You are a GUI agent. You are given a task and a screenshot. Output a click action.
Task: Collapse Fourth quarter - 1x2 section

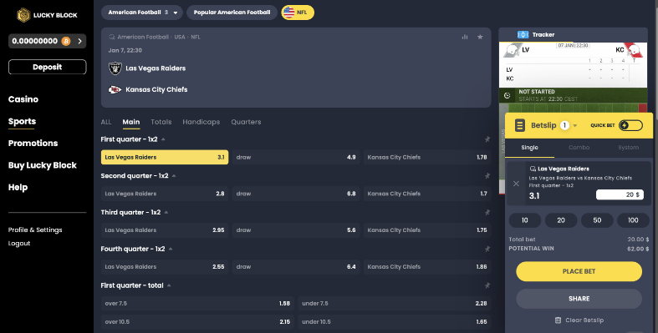[171, 249]
